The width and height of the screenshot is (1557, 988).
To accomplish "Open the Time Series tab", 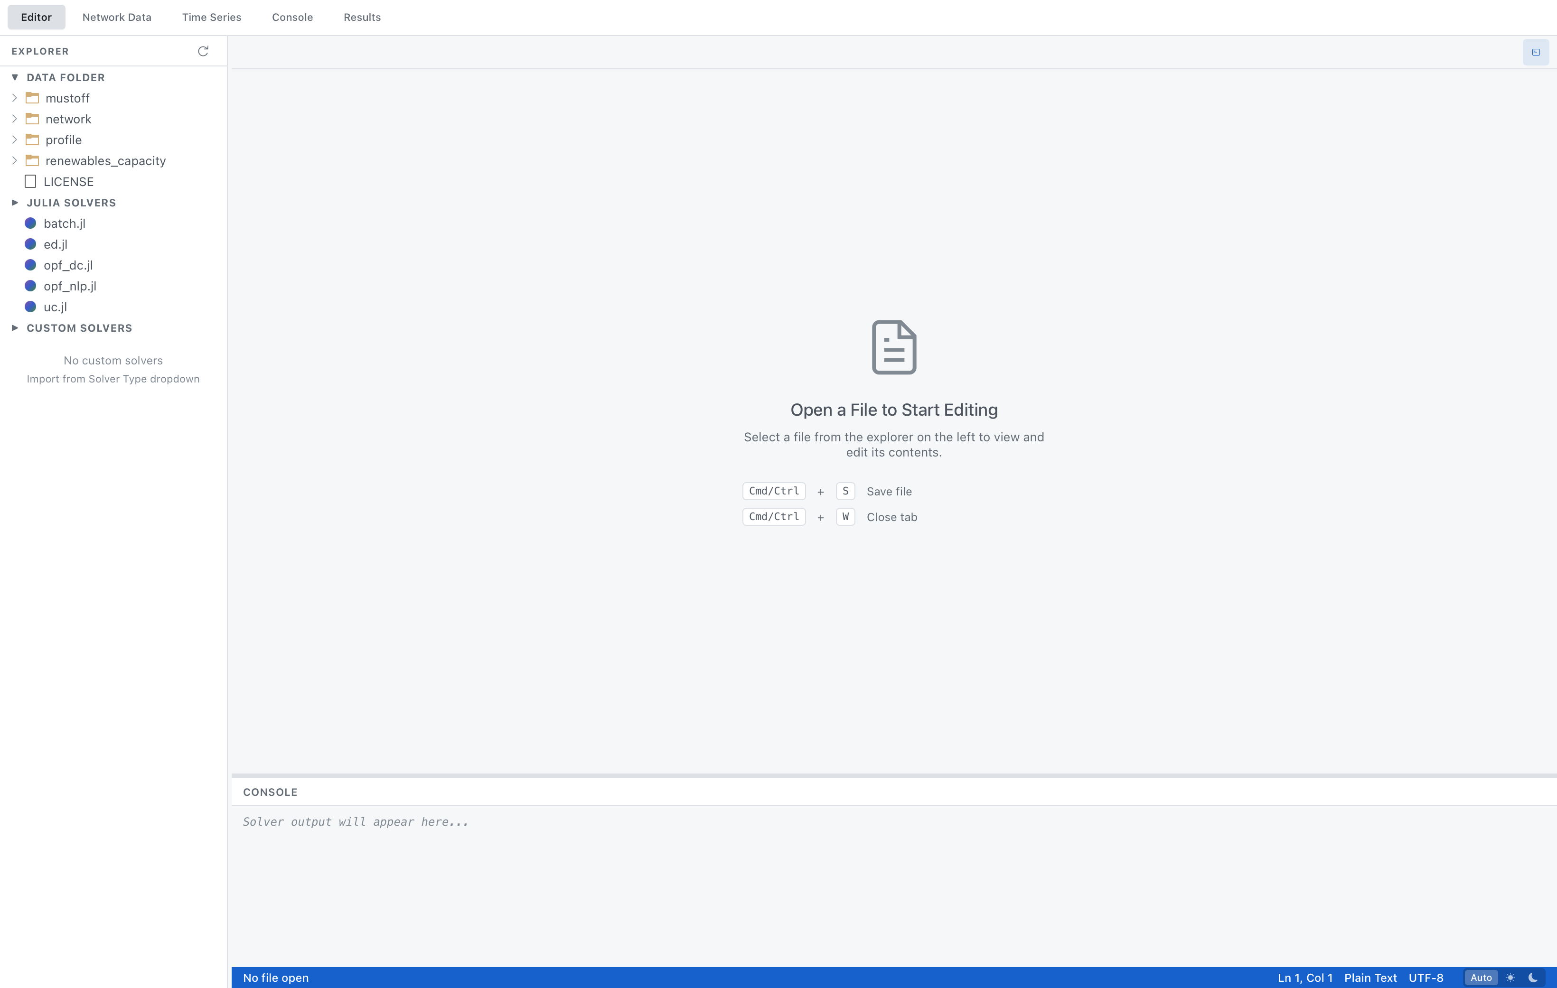I will pyautogui.click(x=211, y=17).
